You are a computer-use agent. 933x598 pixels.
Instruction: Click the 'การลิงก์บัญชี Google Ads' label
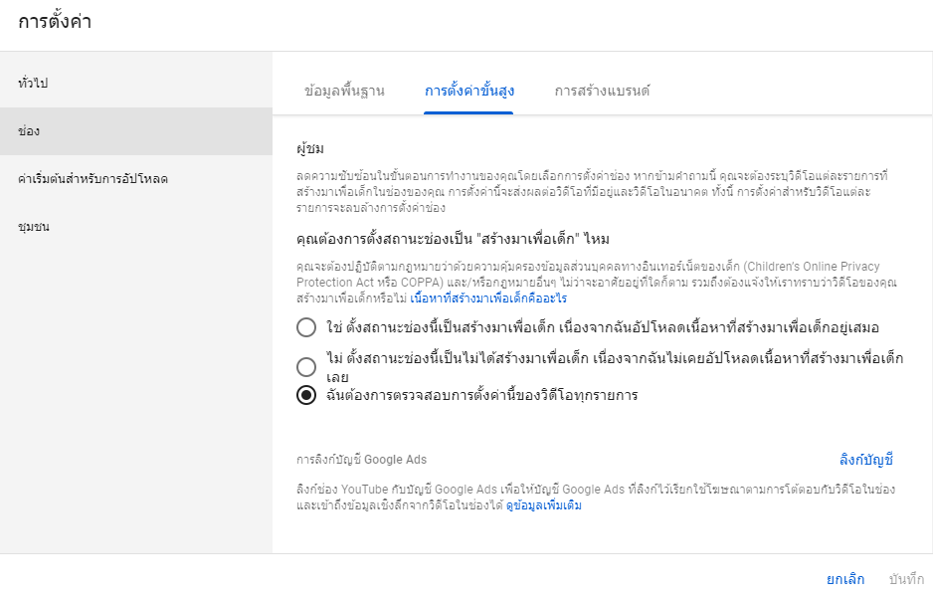tap(361, 460)
